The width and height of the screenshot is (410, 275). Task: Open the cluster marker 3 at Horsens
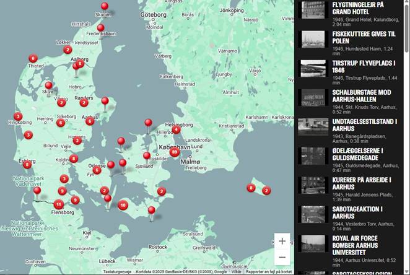(77, 141)
